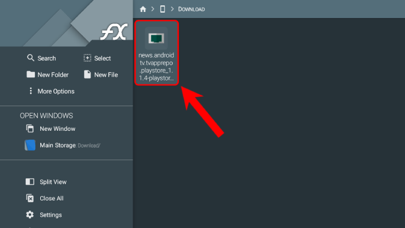The height and width of the screenshot is (228, 405).
Task: Click the More Options three-dot icon
Action: 31,91
